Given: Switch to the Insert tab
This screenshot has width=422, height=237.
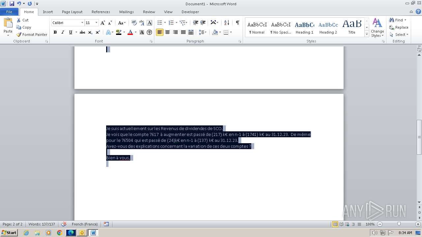Looking at the screenshot, I should point(48,12).
